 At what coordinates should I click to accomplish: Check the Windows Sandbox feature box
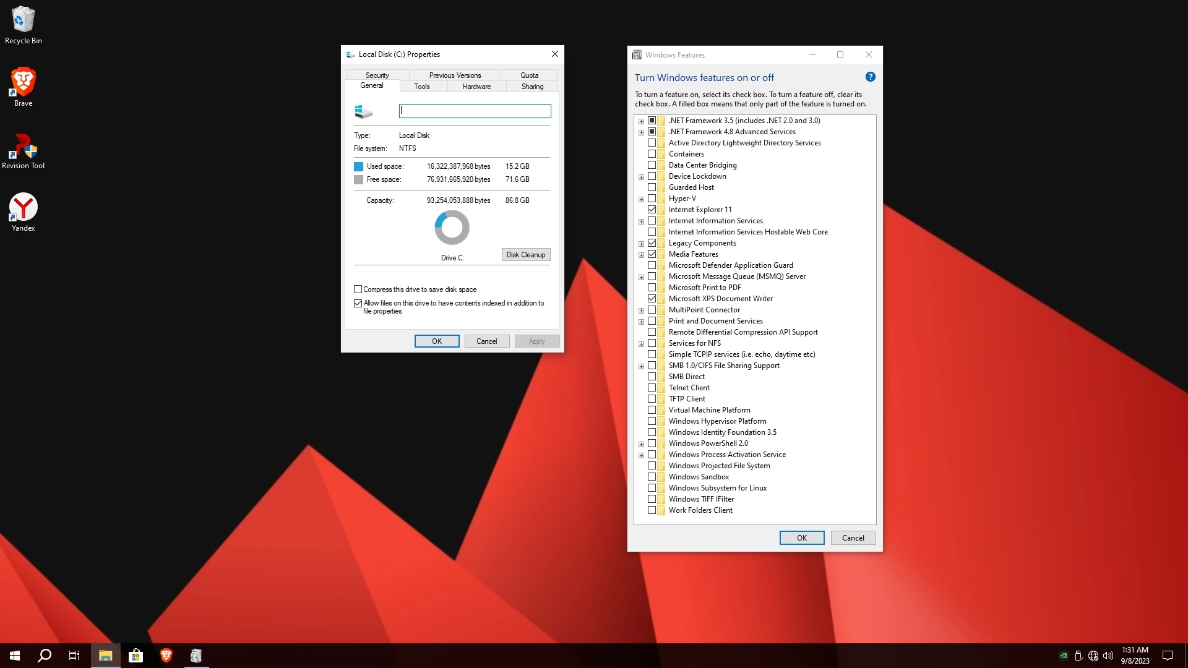pos(652,477)
